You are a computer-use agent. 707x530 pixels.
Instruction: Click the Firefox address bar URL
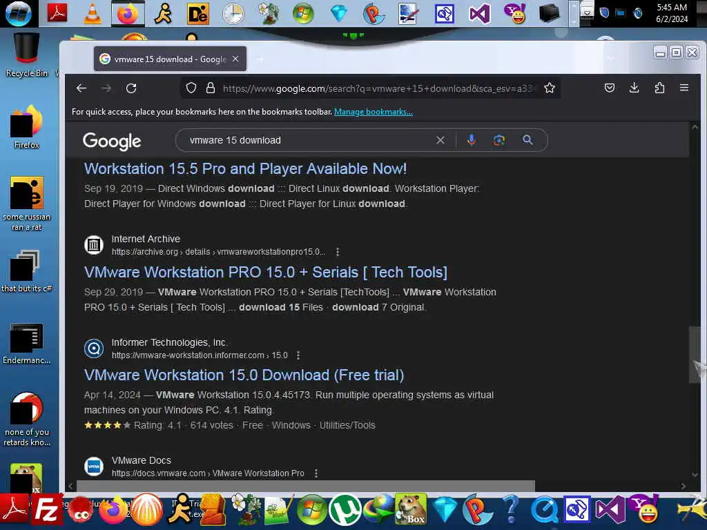tap(379, 88)
